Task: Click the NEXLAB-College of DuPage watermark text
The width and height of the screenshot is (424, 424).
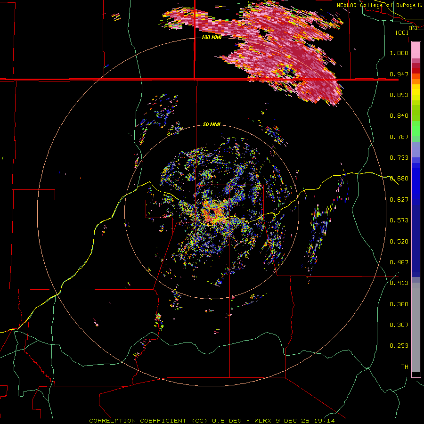Action: point(379,5)
